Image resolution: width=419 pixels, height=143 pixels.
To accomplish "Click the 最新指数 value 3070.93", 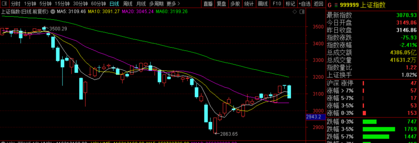I will click(407, 15).
